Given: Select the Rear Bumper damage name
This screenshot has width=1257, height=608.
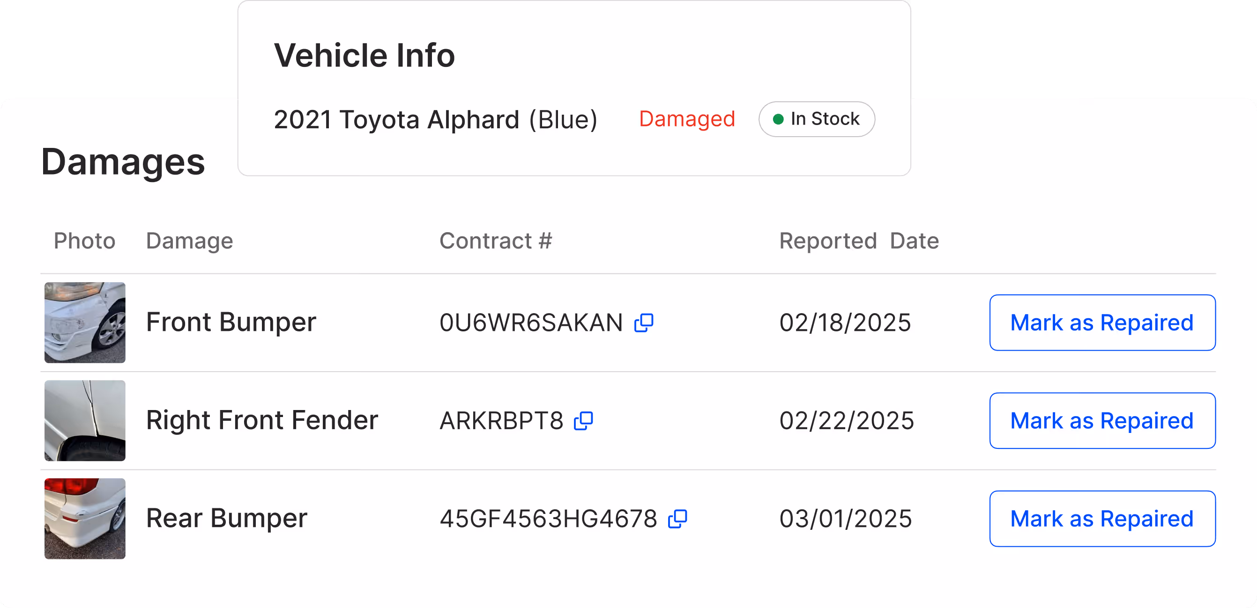Looking at the screenshot, I should tap(227, 518).
